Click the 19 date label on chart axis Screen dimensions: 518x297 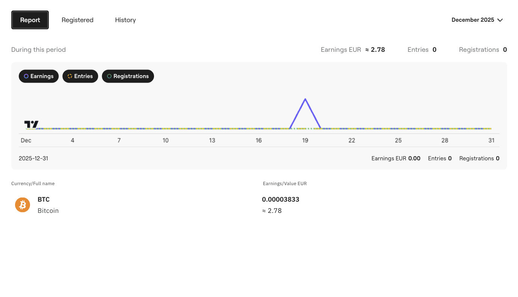click(x=305, y=140)
